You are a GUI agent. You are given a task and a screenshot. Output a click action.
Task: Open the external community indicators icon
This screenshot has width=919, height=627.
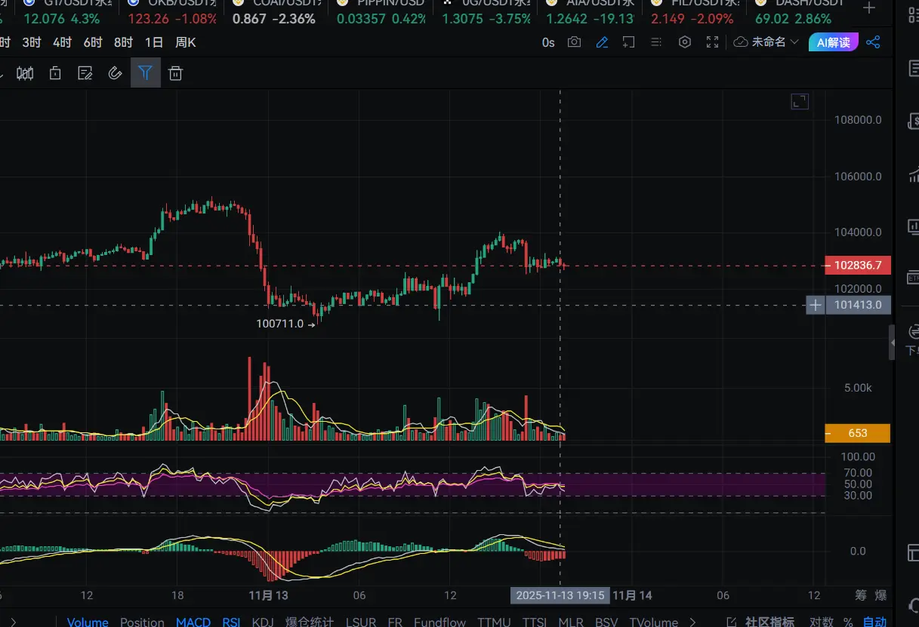(x=731, y=622)
